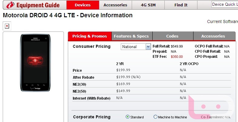Click the broken image red X icon

click(x=7, y=26)
